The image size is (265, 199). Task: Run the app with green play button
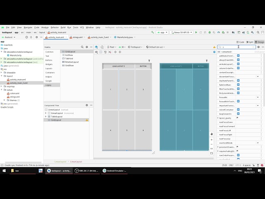196,32
